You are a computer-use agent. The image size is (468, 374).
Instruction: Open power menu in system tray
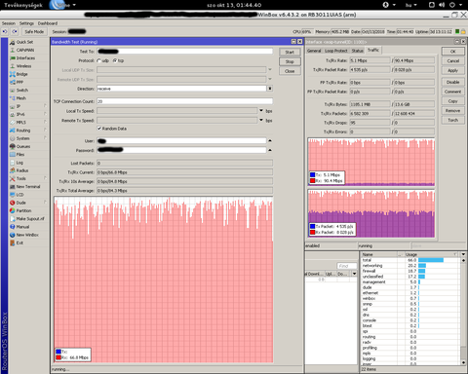click(x=455, y=5)
